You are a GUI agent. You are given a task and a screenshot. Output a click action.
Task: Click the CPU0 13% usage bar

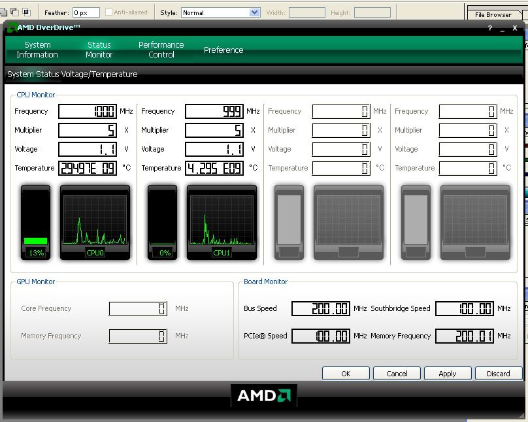click(36, 222)
